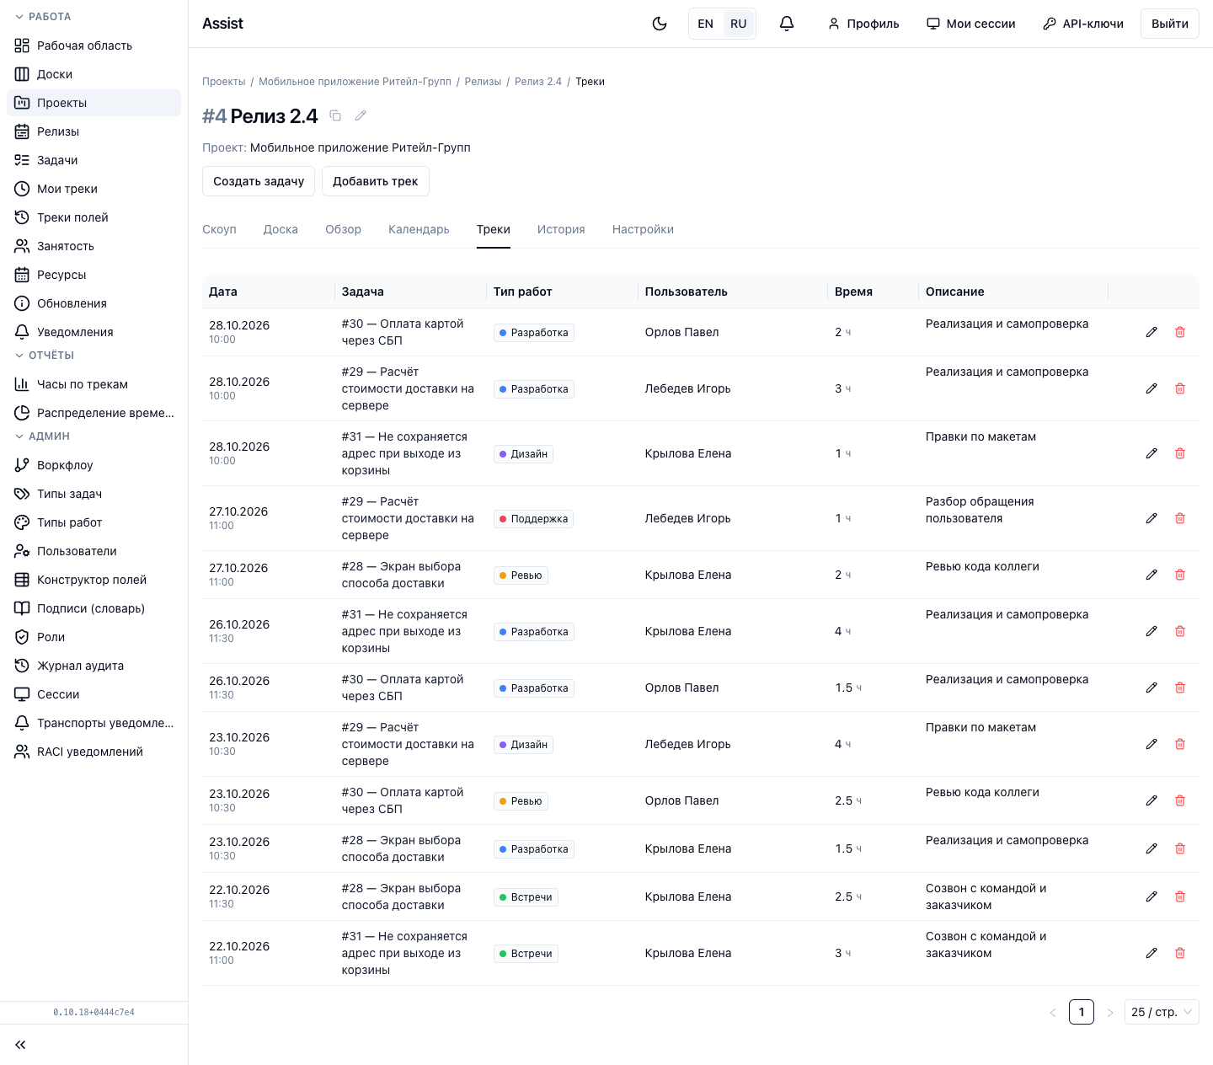Viewport: 1213px width, 1065px height.
Task: Click the Выйти button
Action: coord(1170,24)
